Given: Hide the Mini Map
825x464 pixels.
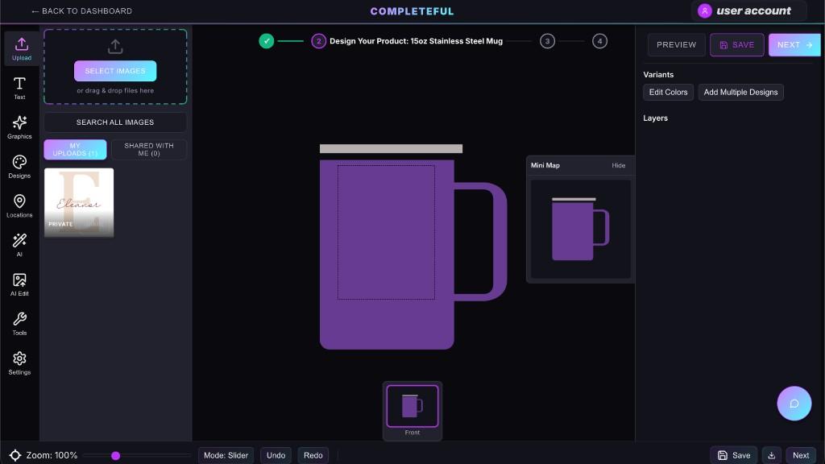Looking at the screenshot, I should coord(618,165).
